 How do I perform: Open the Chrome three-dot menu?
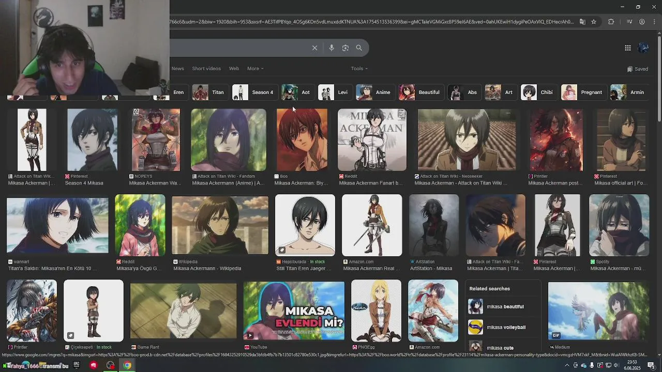tap(654, 22)
